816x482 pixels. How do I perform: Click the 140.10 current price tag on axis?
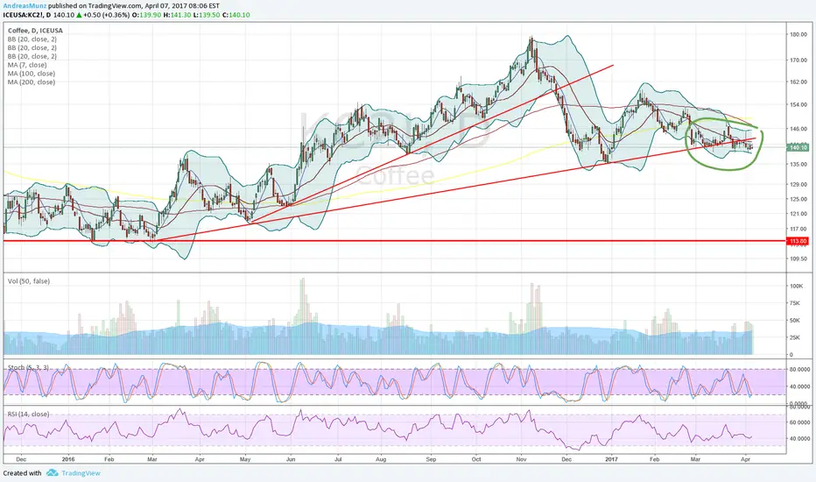[x=798, y=147]
